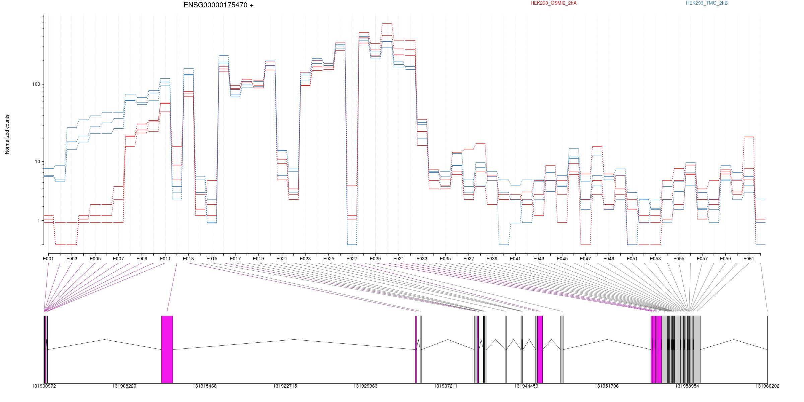Click exon bin label E029
804x402 pixels.
pos(375,259)
